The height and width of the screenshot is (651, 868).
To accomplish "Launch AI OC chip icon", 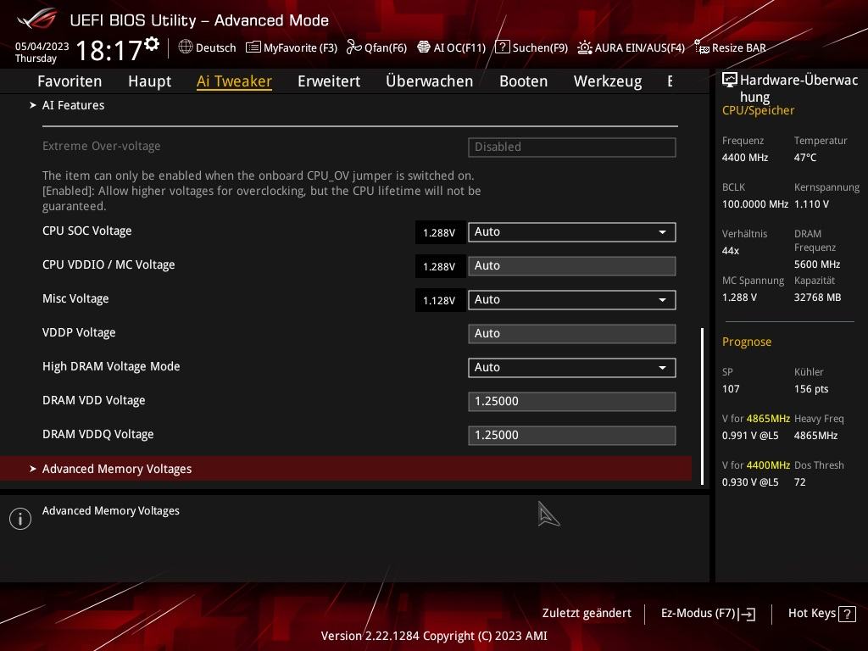I will click(x=424, y=47).
